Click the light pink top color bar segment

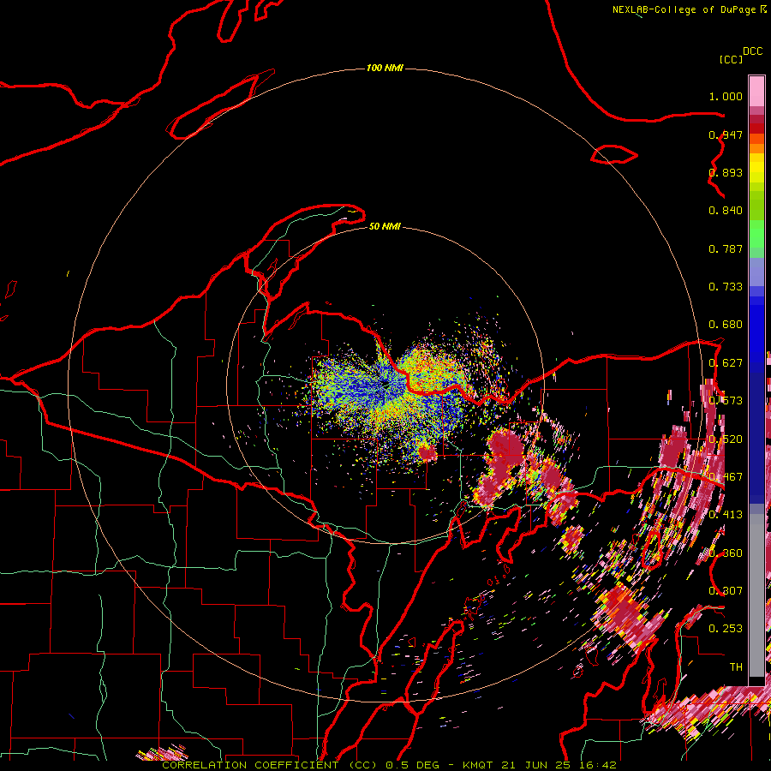756,91
